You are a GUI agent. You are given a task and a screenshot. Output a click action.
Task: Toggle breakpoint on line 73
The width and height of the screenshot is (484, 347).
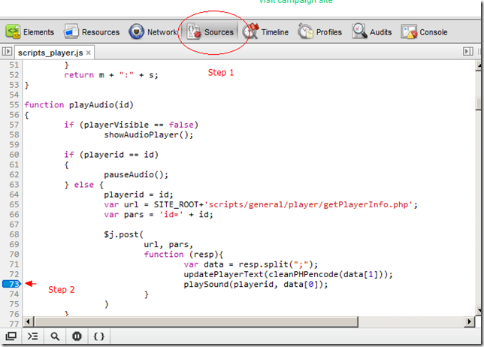(11, 284)
